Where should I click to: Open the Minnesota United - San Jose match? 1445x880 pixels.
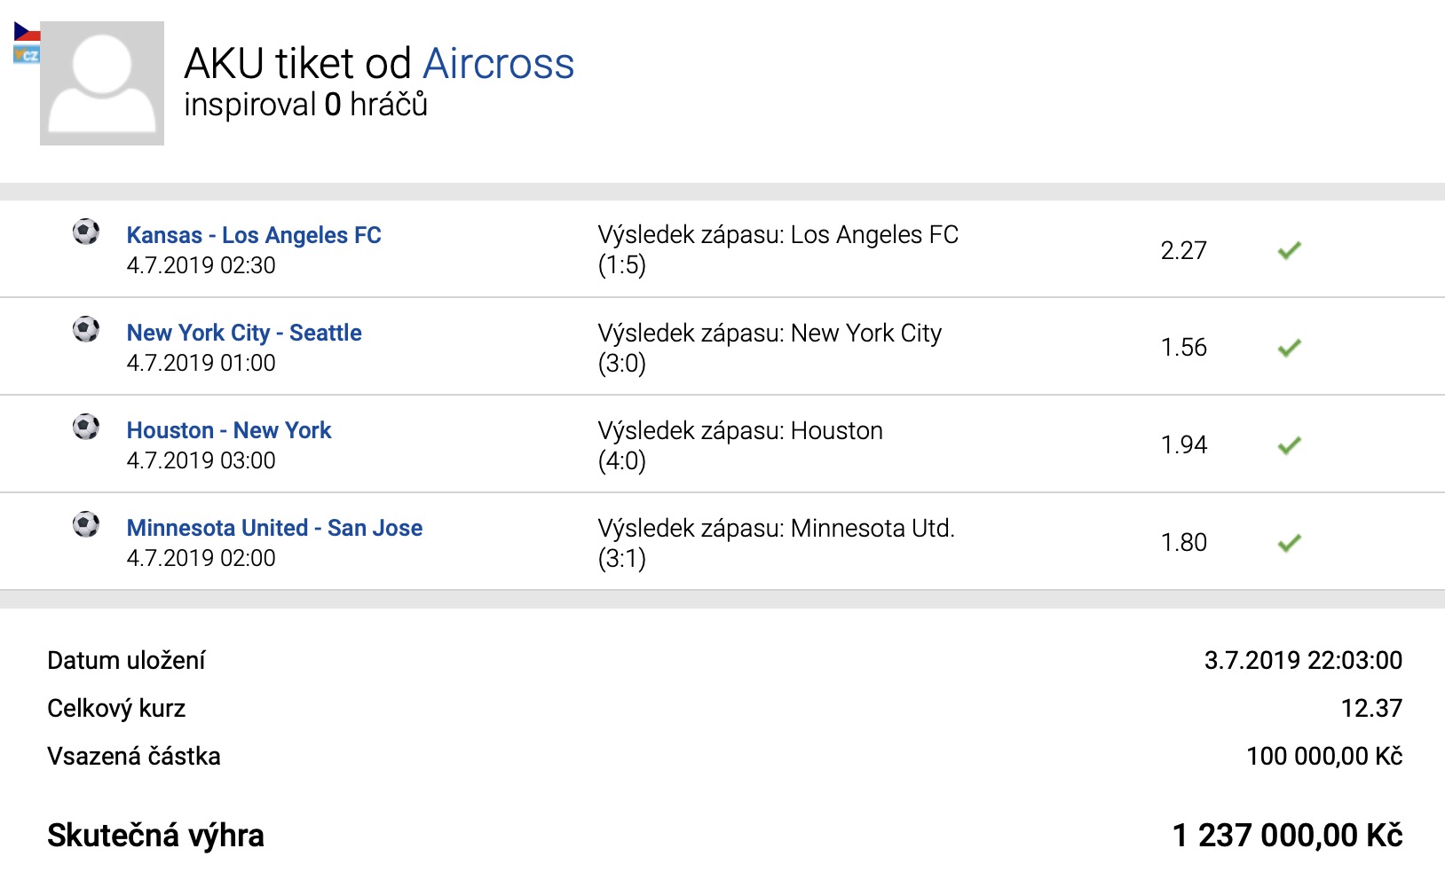274,528
